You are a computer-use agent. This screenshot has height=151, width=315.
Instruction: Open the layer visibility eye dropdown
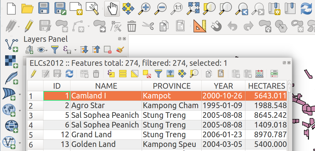coord(42,50)
